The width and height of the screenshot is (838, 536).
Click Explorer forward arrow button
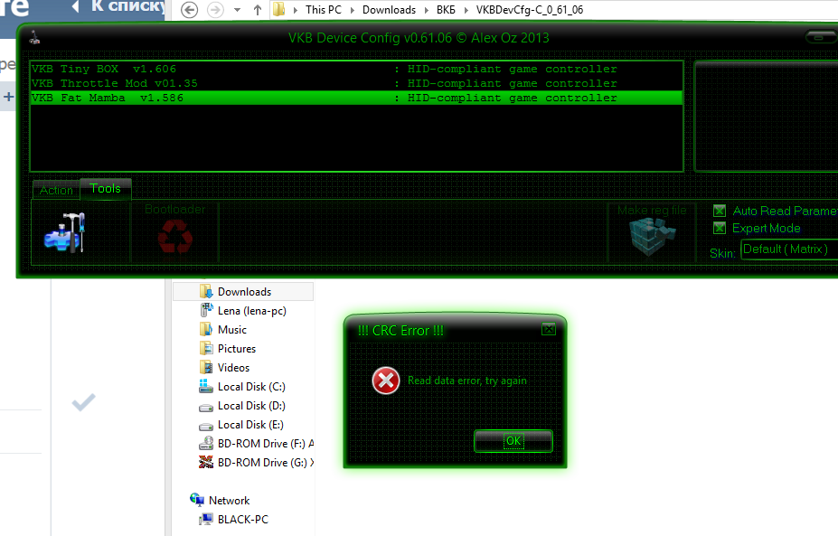(x=215, y=10)
